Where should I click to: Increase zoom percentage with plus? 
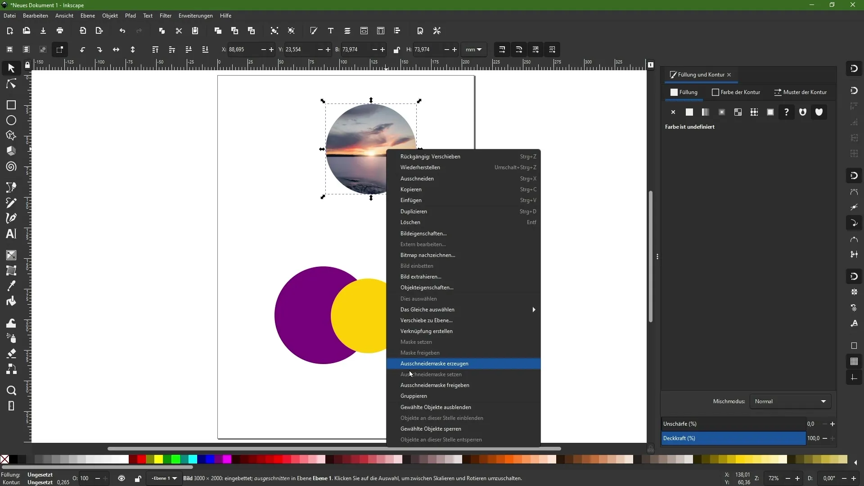click(x=797, y=478)
